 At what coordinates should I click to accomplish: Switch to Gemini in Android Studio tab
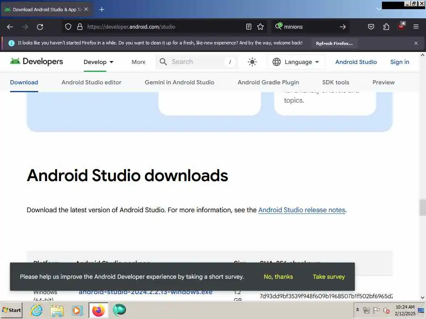tap(179, 82)
